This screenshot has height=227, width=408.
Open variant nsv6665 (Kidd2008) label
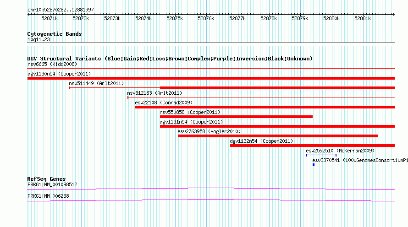[52, 64]
